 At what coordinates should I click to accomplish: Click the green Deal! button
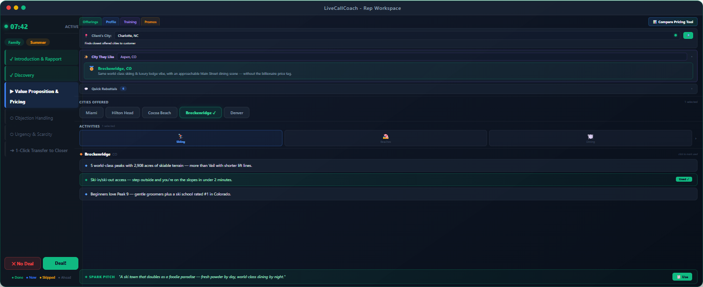coord(61,263)
